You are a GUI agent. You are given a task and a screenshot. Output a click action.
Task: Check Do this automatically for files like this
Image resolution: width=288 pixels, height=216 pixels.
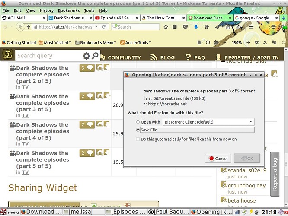coord(138,139)
